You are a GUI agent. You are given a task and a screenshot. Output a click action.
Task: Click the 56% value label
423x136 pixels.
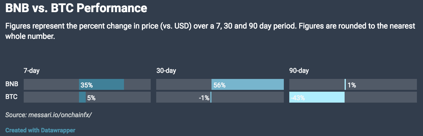(x=219, y=85)
